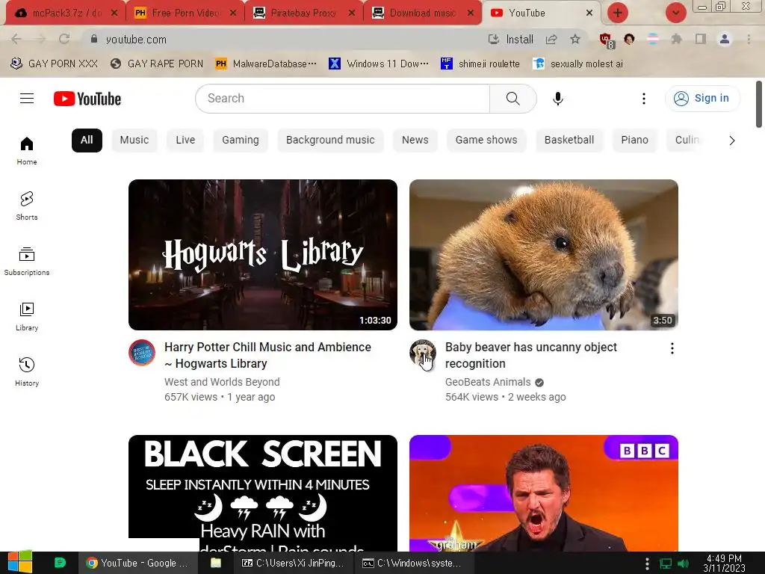Open YouTube settings three-dot menu beside Sign in
The height and width of the screenshot is (574, 765).
point(643,99)
